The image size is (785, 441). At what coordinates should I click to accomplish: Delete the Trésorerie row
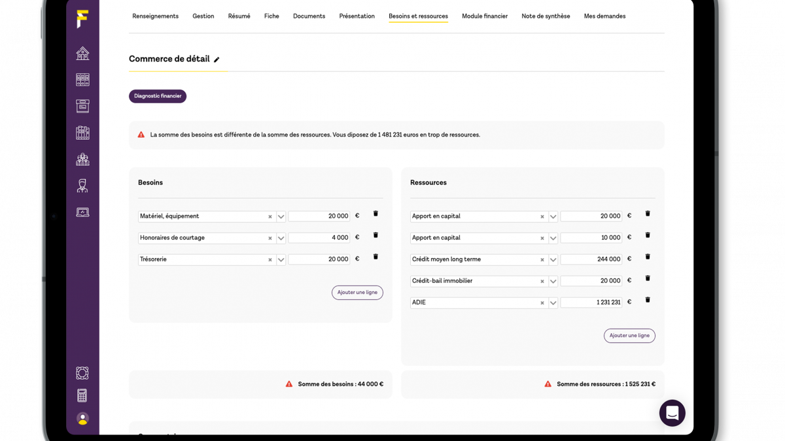[375, 257]
